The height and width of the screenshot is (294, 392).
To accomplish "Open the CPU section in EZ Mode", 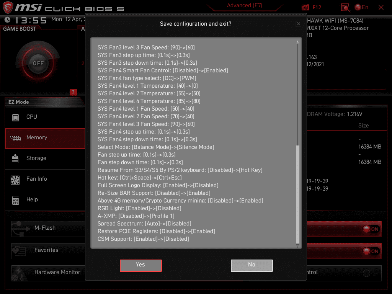I will tap(45, 117).
